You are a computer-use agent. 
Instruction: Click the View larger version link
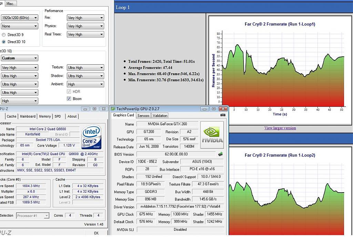(x=280, y=128)
